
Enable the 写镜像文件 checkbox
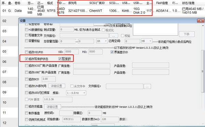point(27,35)
